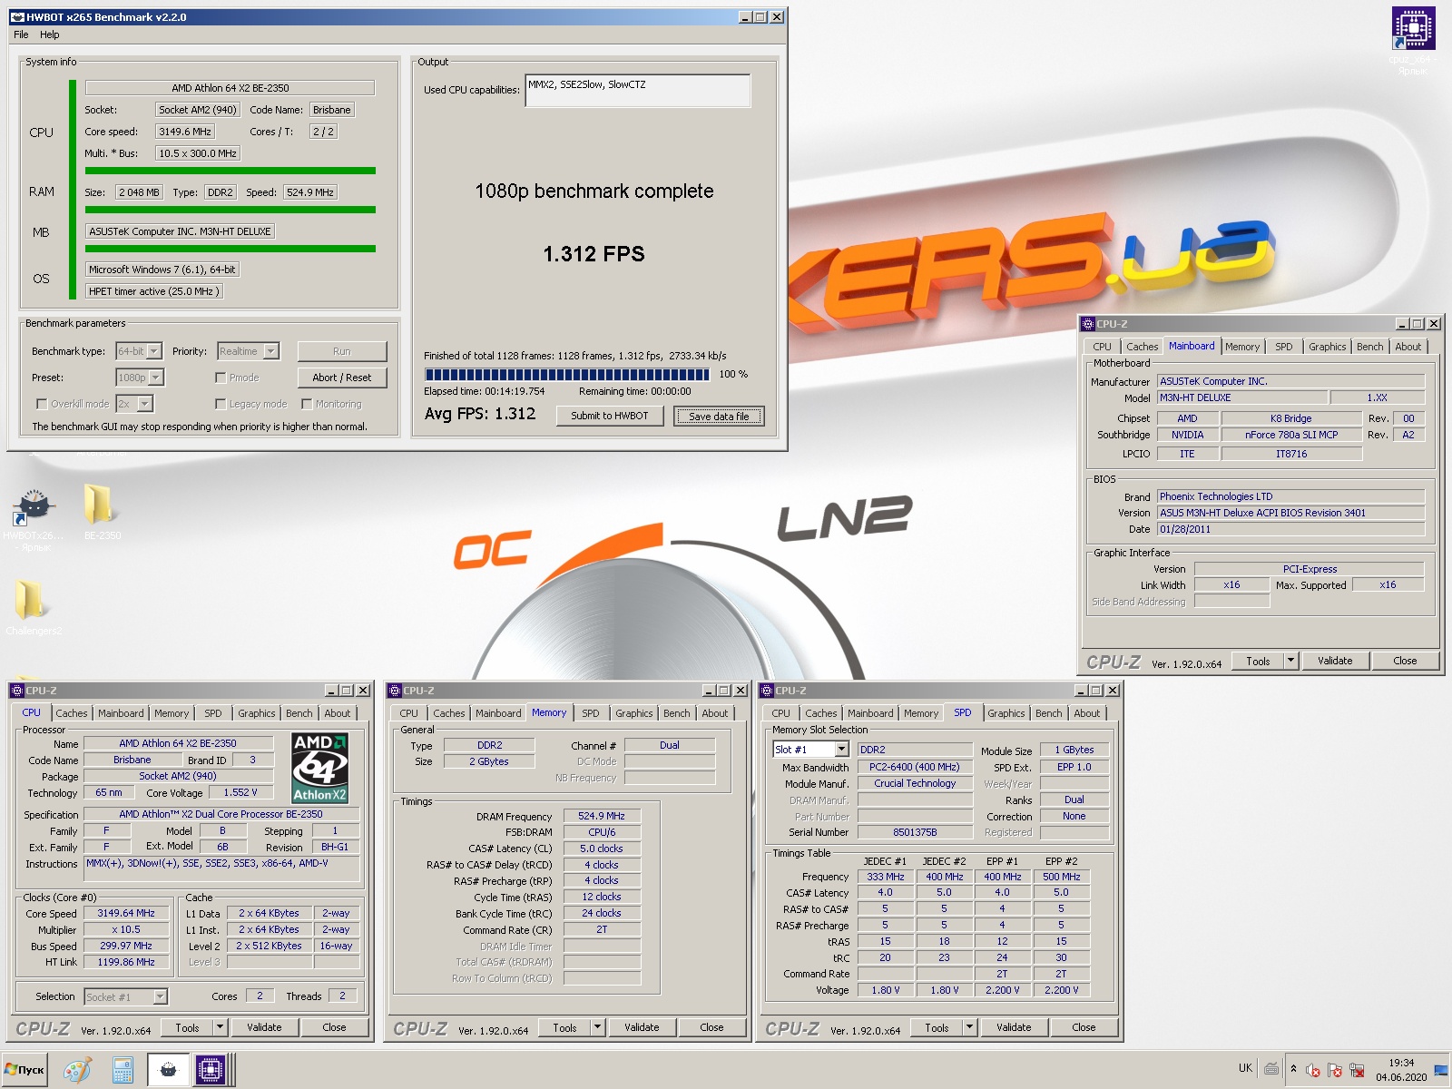
Task: Click Save data file button
Action: click(x=720, y=416)
